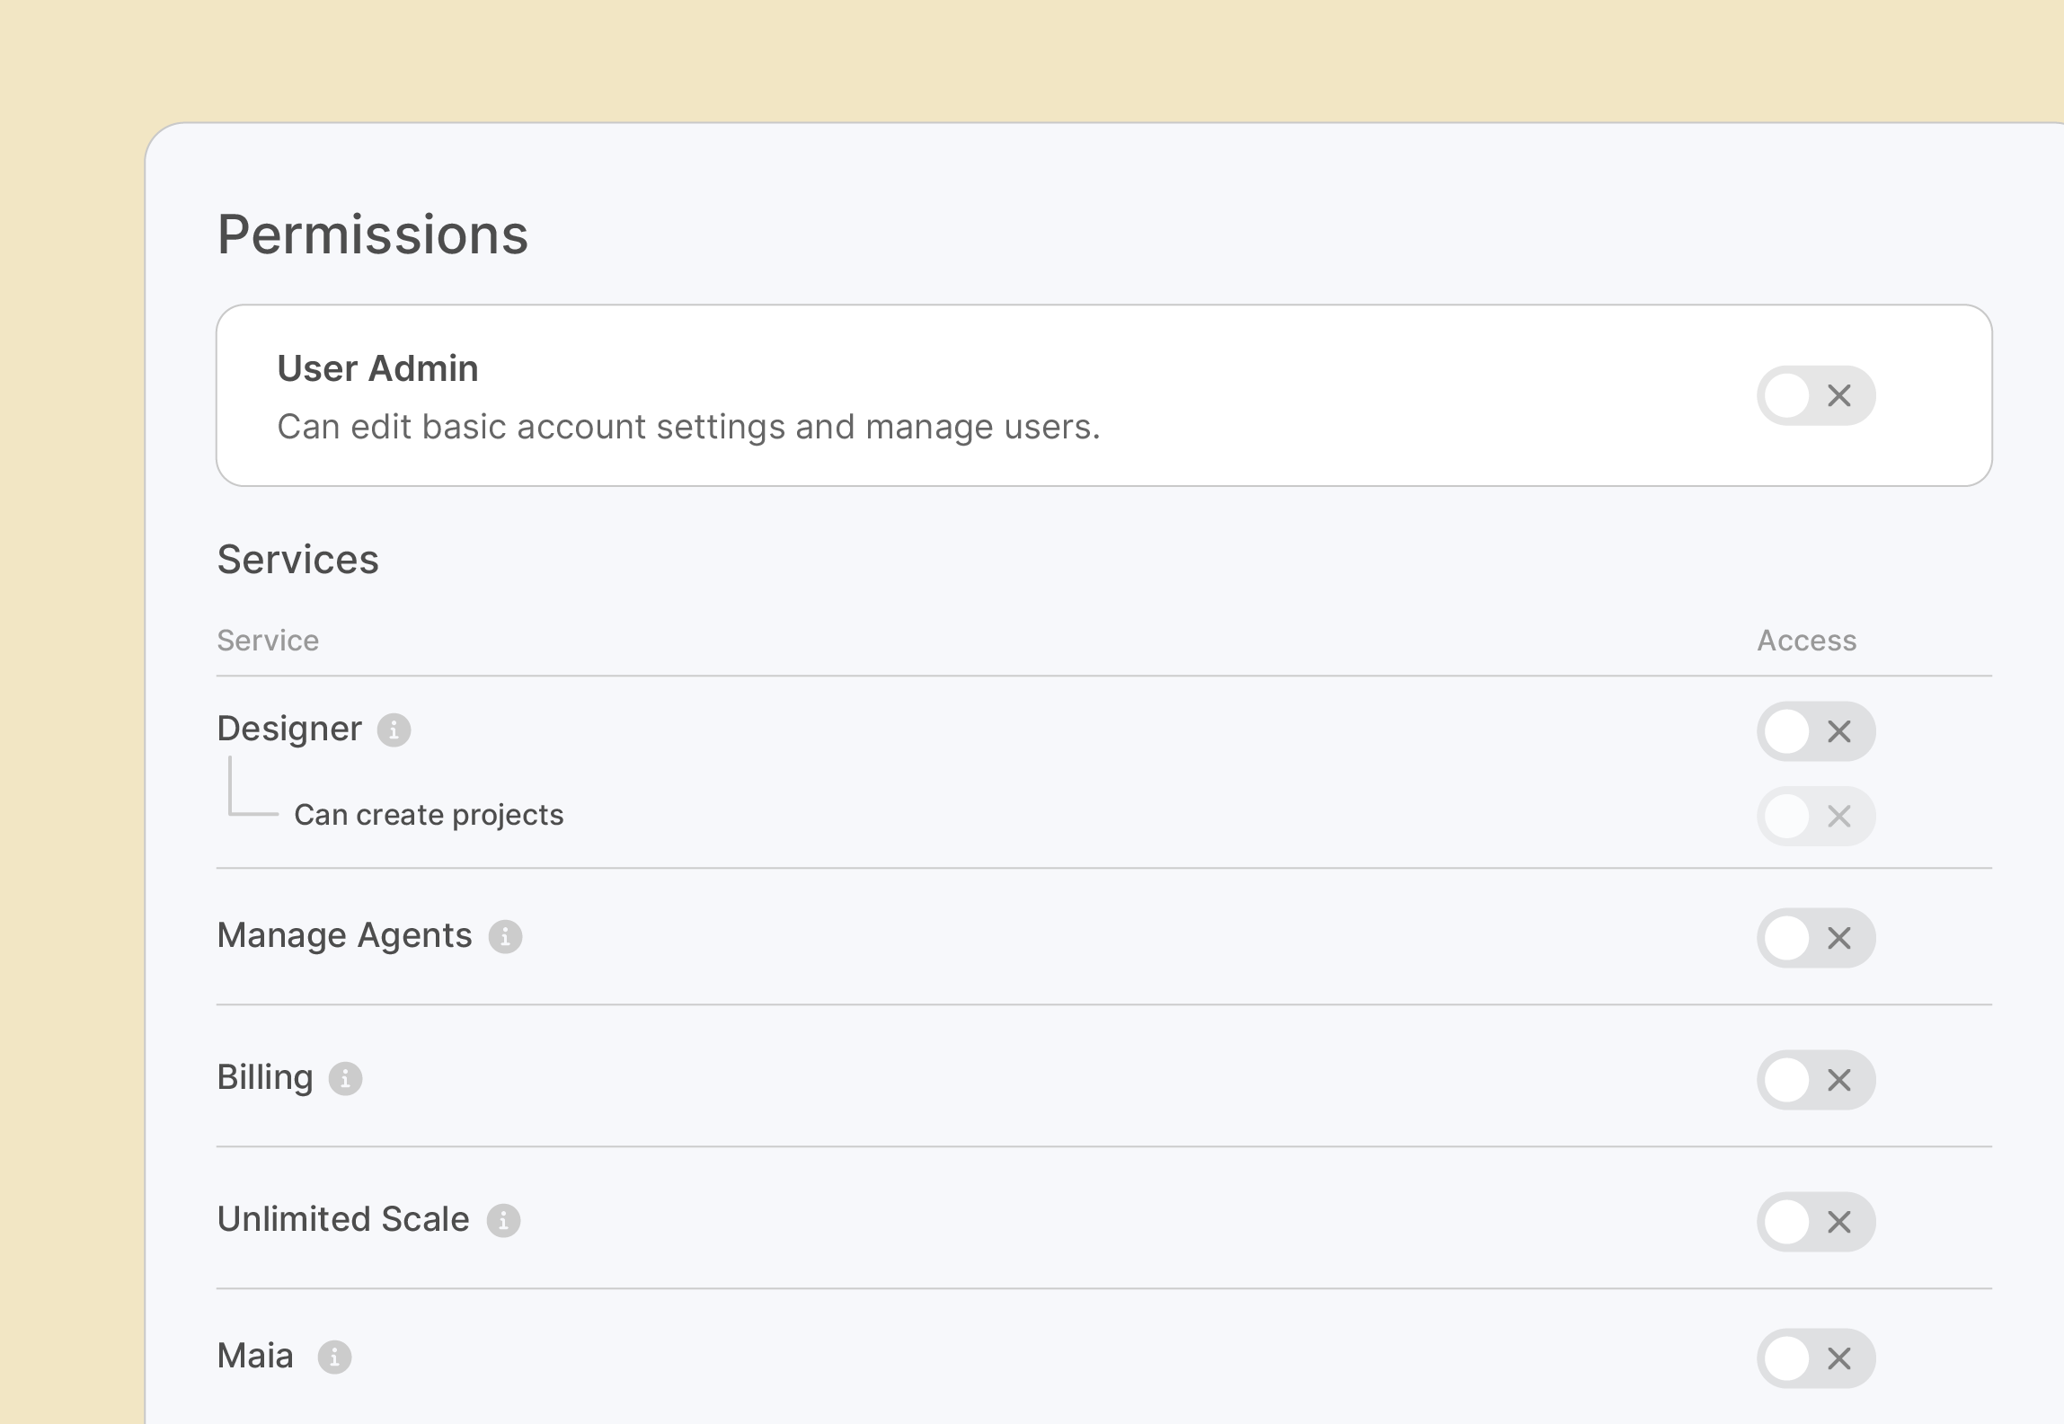Click the Permissions page heading
Screen dimensions: 2064x1424
pyautogui.click(x=373, y=234)
